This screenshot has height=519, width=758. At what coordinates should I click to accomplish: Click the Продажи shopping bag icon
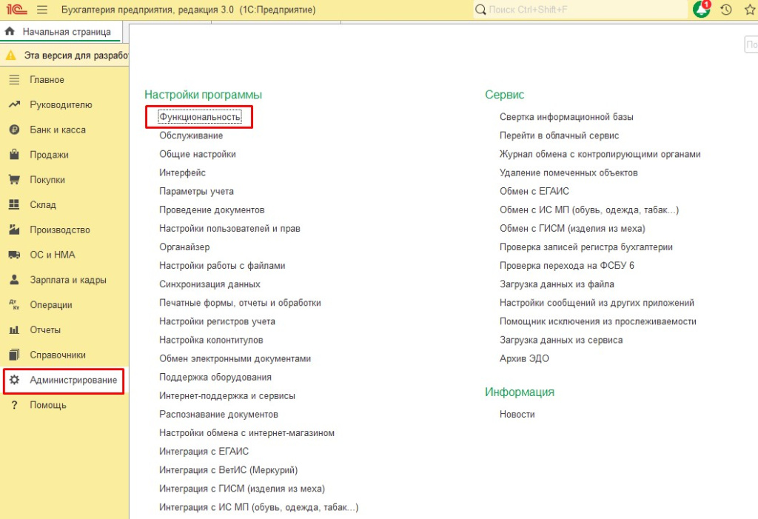15,155
